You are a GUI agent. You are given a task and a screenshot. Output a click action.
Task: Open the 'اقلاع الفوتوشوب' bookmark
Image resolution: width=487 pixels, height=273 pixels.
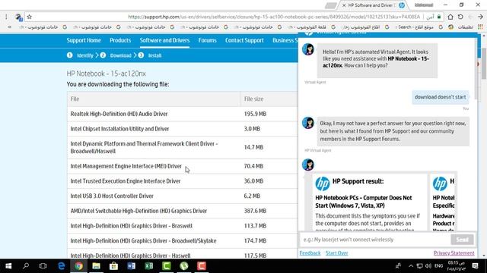pos(364,27)
